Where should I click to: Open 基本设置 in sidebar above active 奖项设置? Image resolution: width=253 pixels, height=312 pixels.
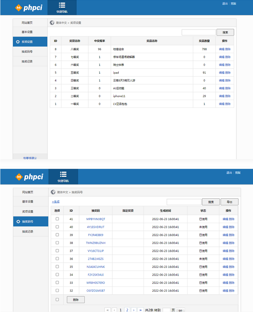tap(27, 32)
